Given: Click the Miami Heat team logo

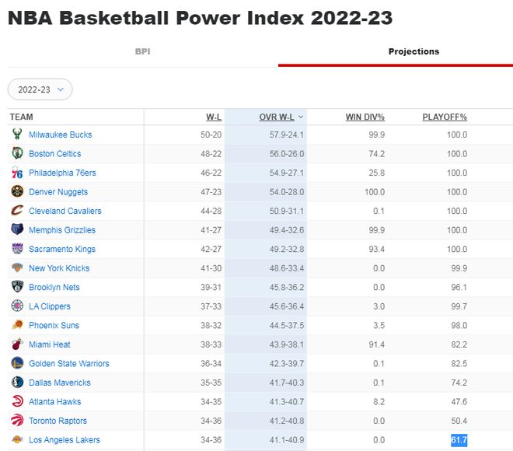Looking at the screenshot, I should click(17, 344).
